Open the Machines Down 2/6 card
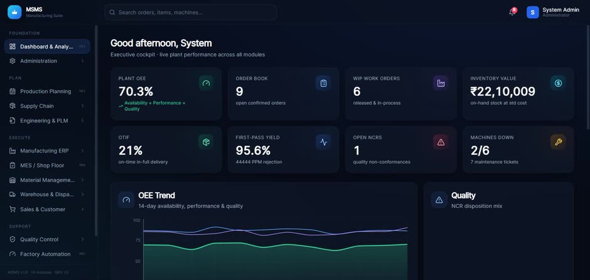The image size is (590, 280). 518,149
